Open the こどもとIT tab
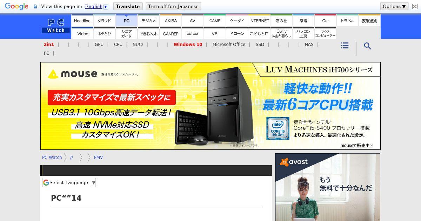421x221 pixels. pyautogui.click(x=259, y=33)
